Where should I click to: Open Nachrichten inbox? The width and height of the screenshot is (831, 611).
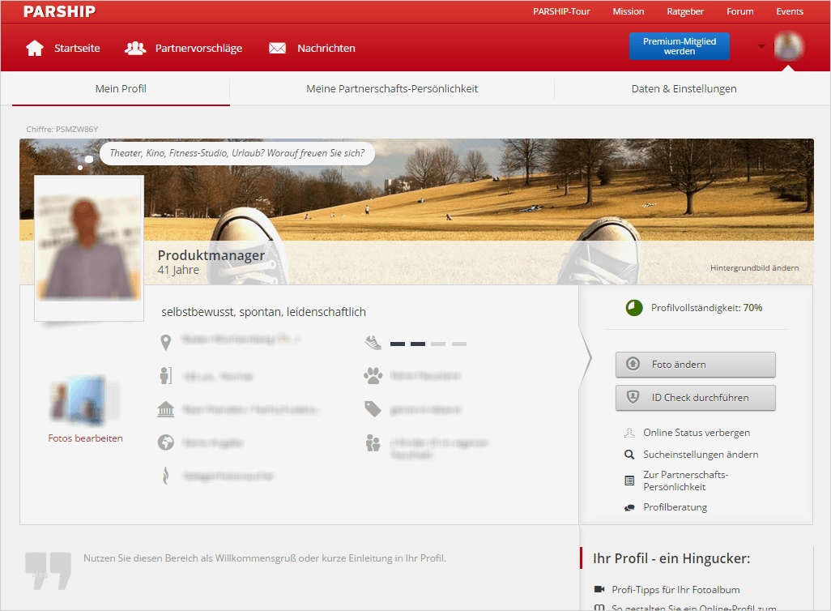pos(326,49)
